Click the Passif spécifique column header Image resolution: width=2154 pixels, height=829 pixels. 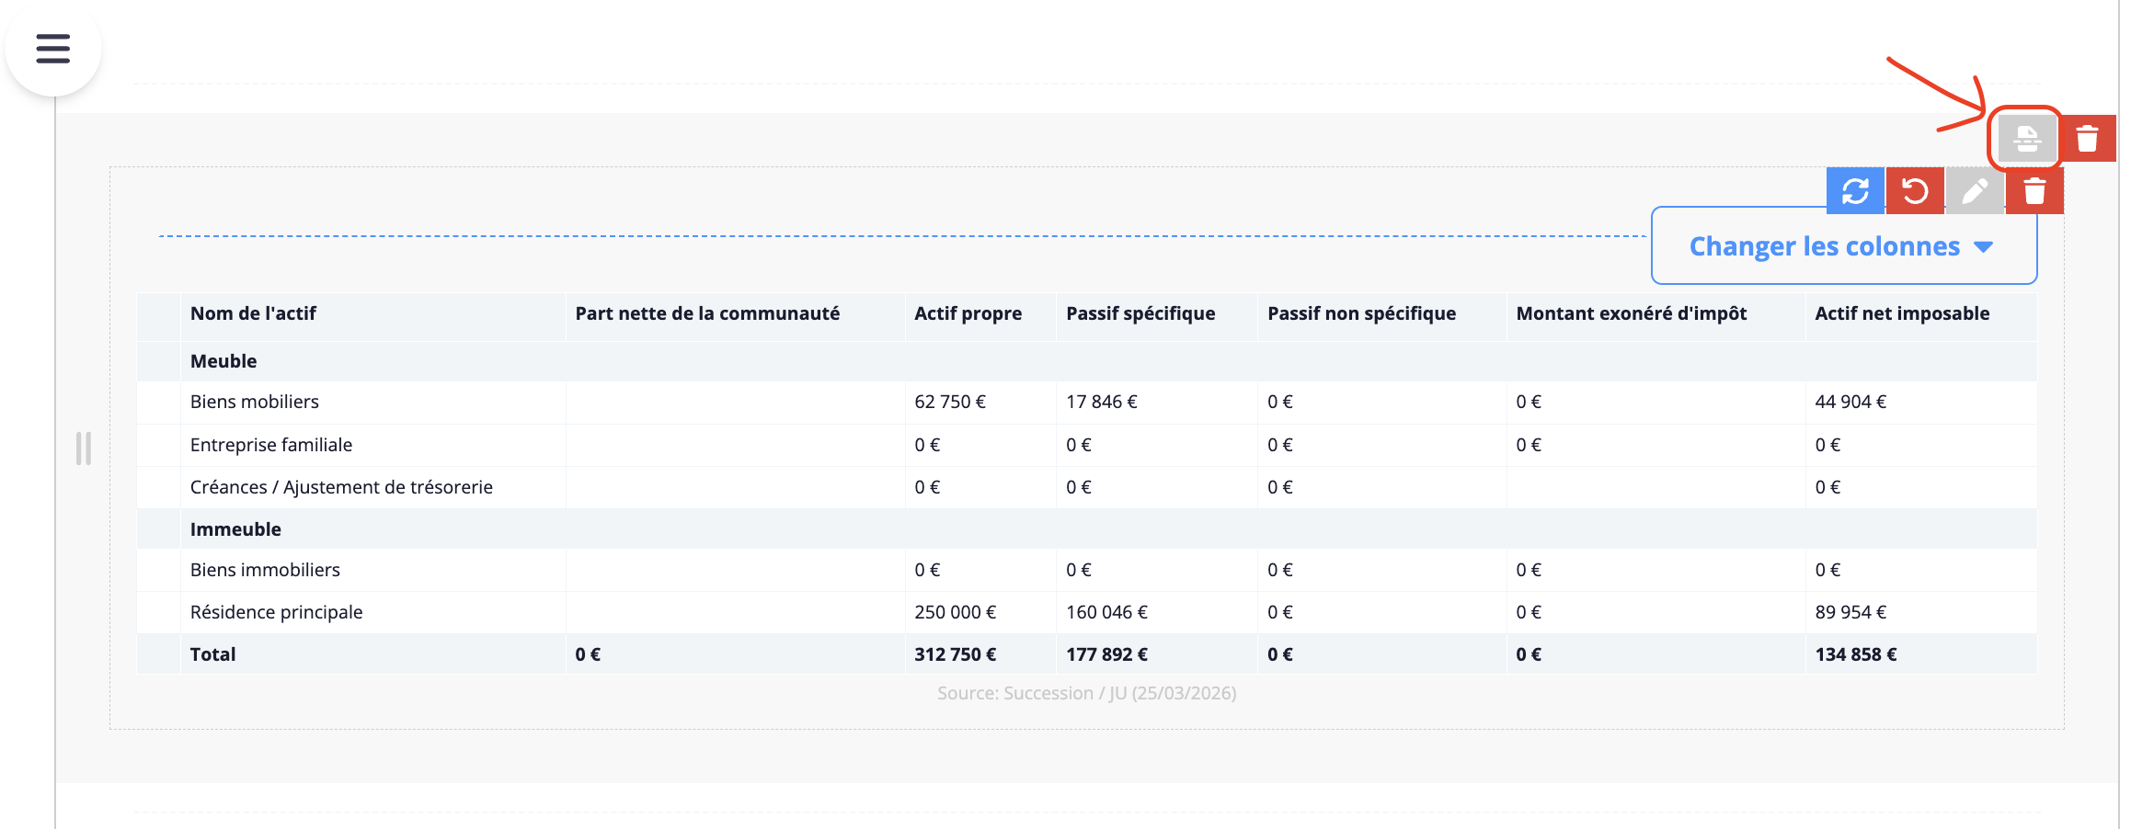[1140, 313]
